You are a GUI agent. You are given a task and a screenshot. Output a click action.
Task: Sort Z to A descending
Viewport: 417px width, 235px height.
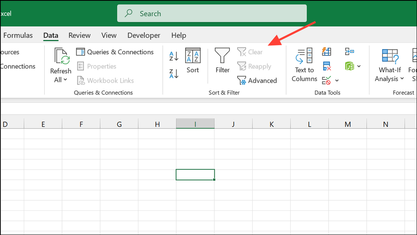pyautogui.click(x=173, y=73)
